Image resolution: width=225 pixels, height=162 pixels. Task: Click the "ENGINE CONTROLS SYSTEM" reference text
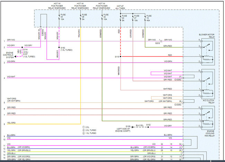[8, 55]
